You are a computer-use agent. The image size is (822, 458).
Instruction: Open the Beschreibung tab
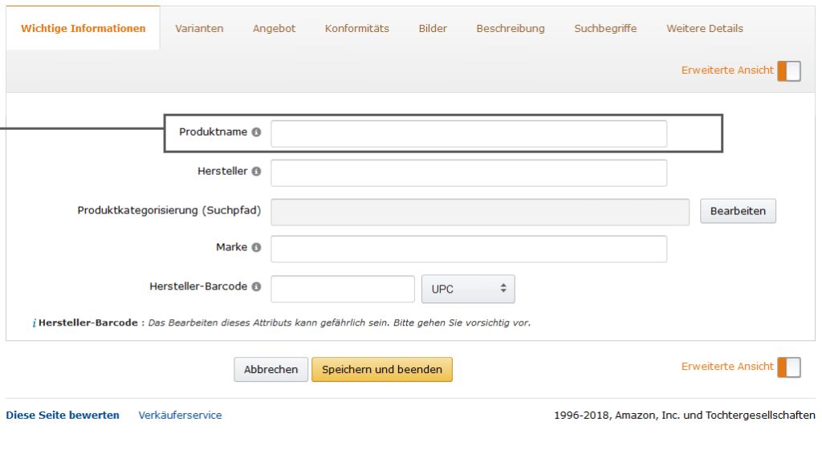coord(511,28)
